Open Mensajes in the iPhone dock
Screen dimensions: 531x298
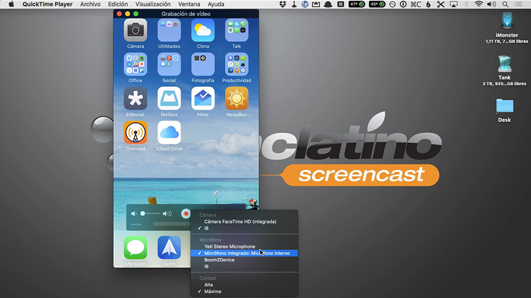136,248
